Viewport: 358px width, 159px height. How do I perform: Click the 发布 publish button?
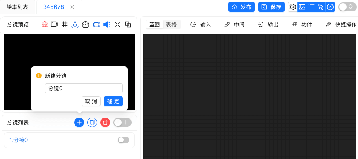241,7
